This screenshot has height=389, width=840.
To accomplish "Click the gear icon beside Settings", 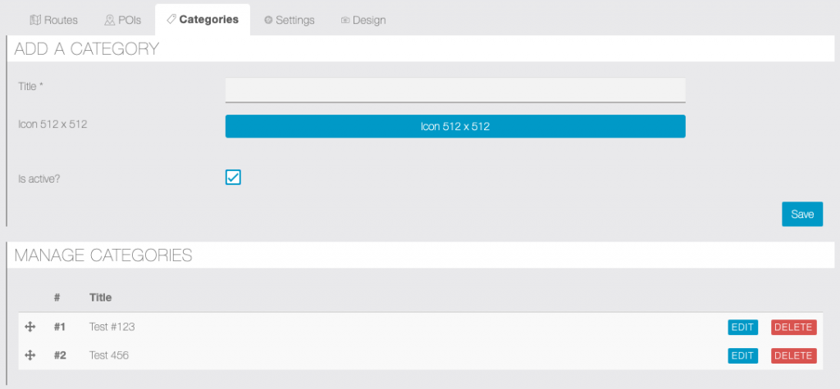I will tap(268, 20).
